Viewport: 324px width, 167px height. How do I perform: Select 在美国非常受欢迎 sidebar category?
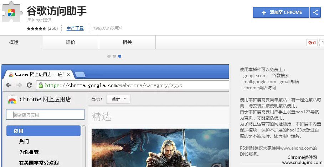pyautogui.click(x=39, y=163)
